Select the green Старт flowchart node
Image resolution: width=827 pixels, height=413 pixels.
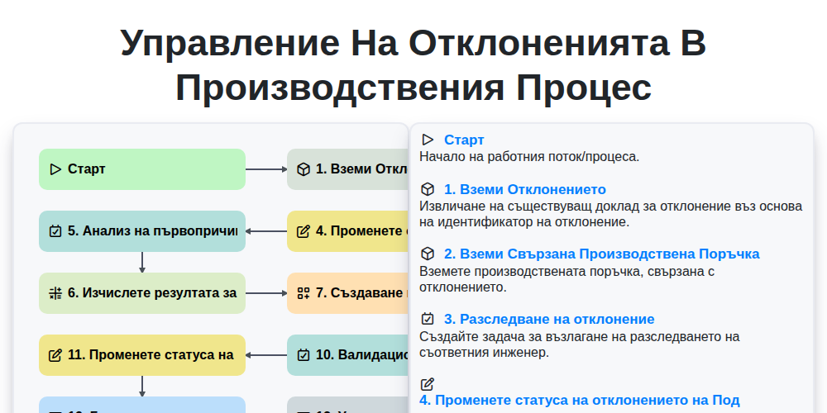tap(142, 169)
